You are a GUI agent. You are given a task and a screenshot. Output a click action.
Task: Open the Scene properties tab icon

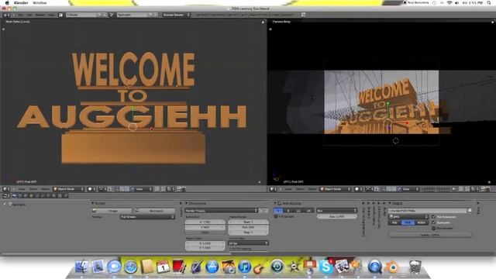[x=20, y=196]
